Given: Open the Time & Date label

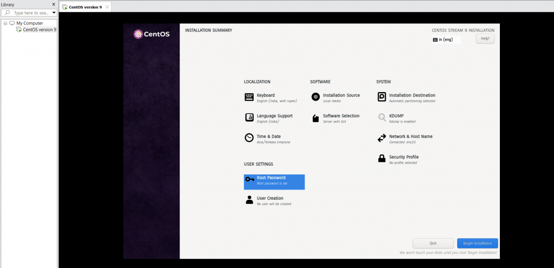Looking at the screenshot, I should tap(268, 136).
